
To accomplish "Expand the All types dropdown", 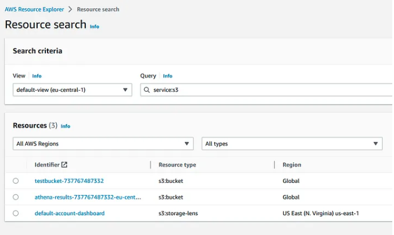I will (x=292, y=144).
